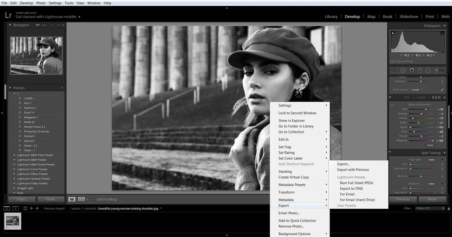Select the Crop Overlay tool
This screenshot has width=452, height=237.
pos(394,70)
